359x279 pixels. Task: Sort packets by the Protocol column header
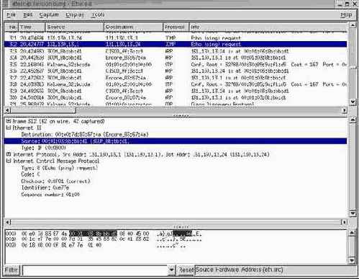point(176,27)
